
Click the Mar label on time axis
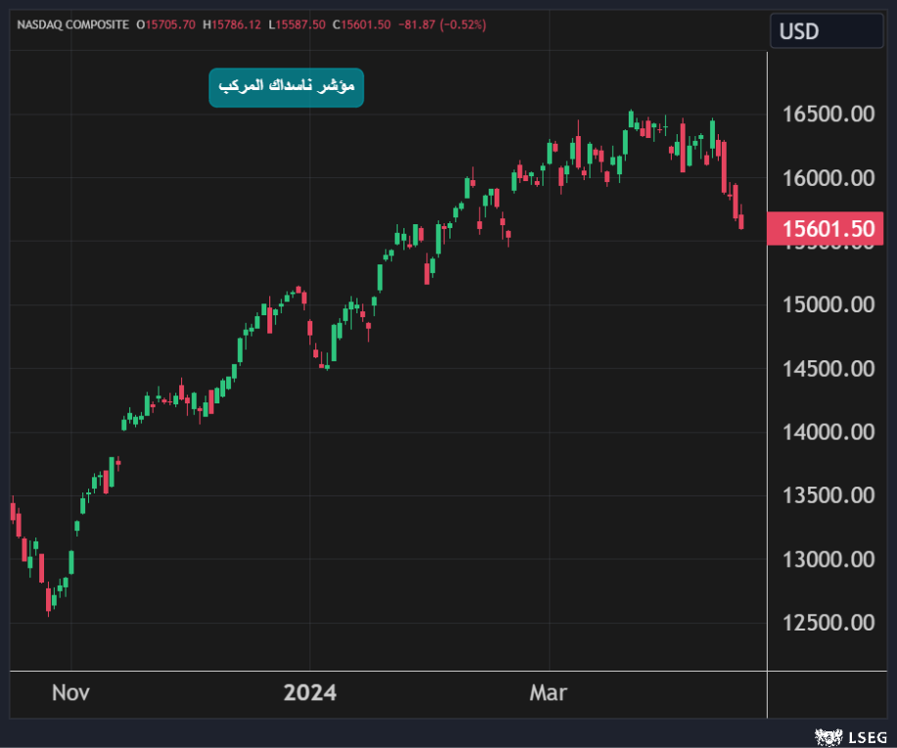tap(548, 693)
